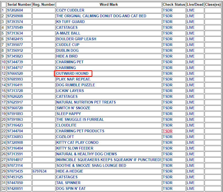223x192 pixels.
Task: Open DOG SPIN N' EAT word mark
Action: point(71,189)
